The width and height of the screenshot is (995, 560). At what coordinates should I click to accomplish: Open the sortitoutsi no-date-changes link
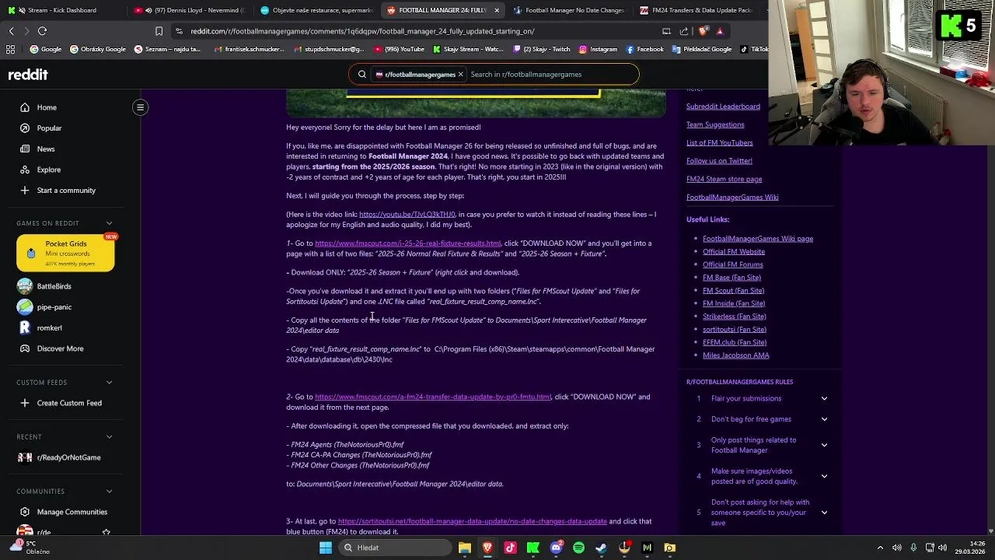[472, 521]
